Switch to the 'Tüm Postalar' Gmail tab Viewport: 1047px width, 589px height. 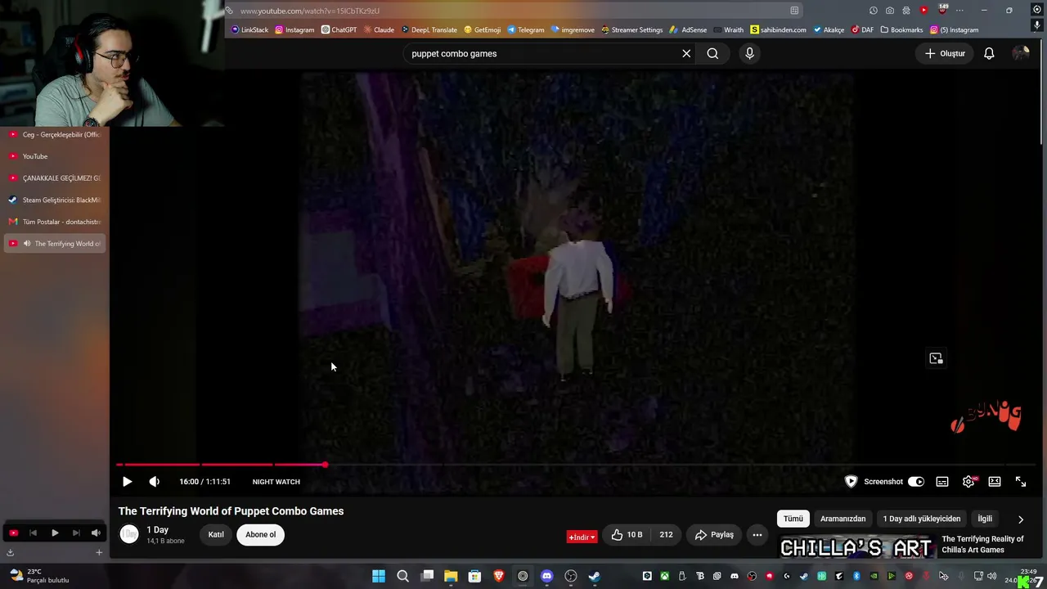click(x=56, y=222)
